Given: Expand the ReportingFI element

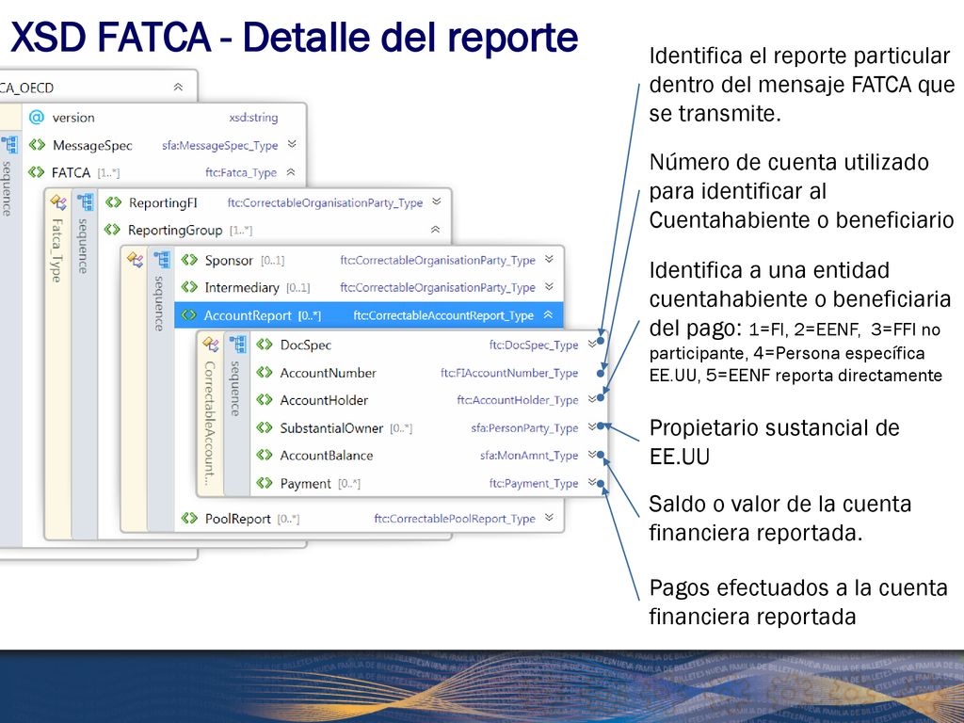Looking at the screenshot, I should click(x=437, y=201).
